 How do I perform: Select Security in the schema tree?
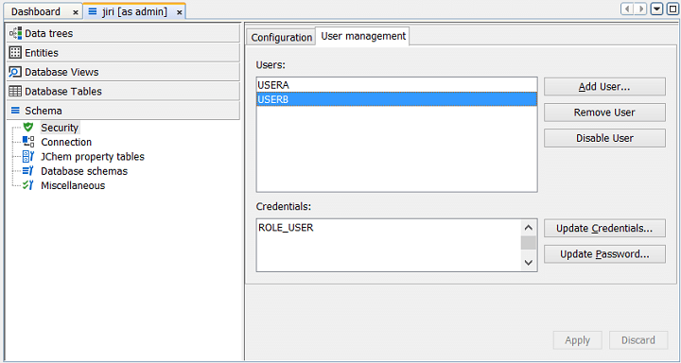pyautogui.click(x=60, y=128)
